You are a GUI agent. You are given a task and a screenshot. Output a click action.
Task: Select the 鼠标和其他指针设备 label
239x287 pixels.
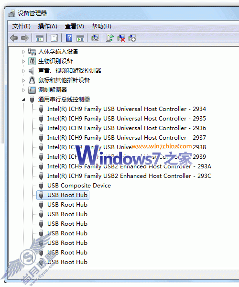64,80
